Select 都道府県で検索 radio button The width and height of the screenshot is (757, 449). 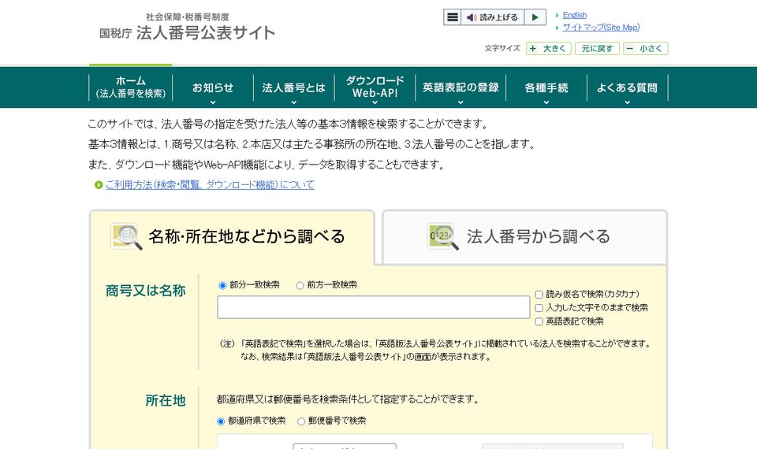pos(221,421)
